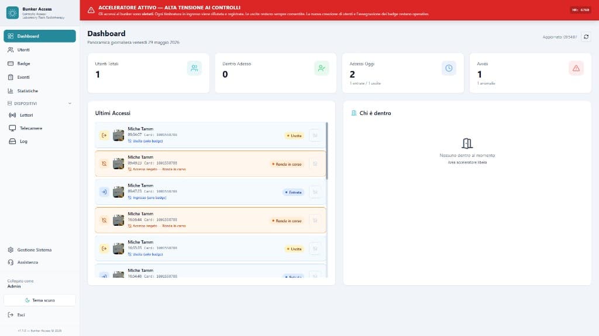
Task: Click Ronda in corso pill on 09:49:23 row
Action: coord(287,164)
